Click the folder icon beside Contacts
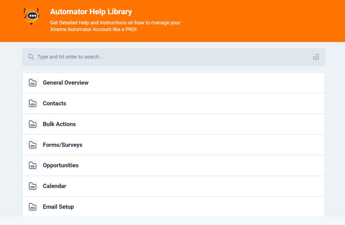Screen dimensions: 345x225 pyautogui.click(x=33, y=103)
